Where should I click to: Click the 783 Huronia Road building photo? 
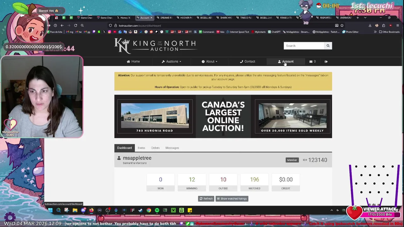coord(155,115)
